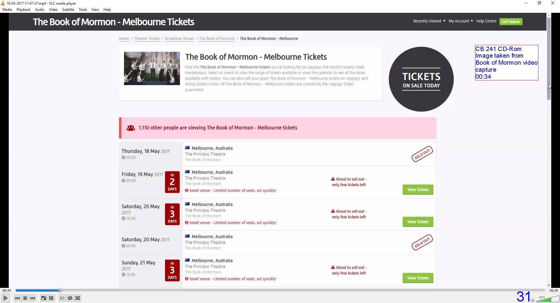
Task: Click 'In 3 Days' badge on Sunday row
Action: click(172, 270)
